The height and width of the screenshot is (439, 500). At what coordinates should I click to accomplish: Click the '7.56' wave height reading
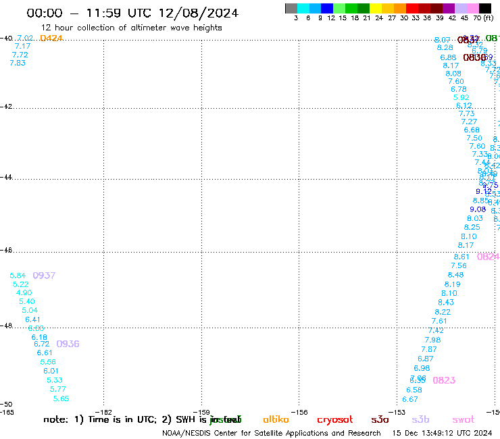tap(459, 265)
